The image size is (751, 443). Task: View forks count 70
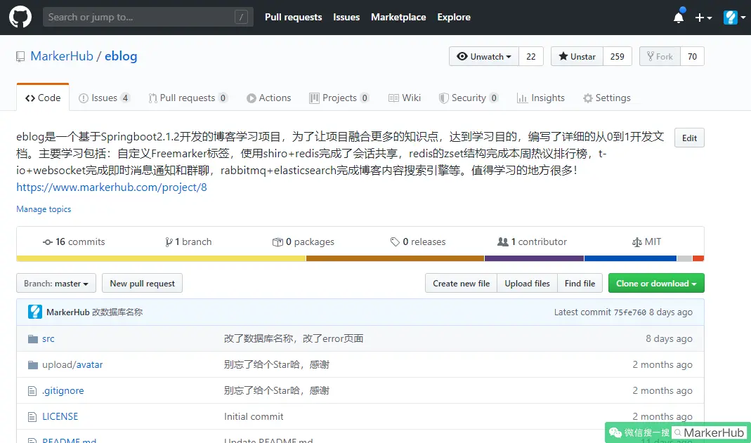click(x=692, y=56)
